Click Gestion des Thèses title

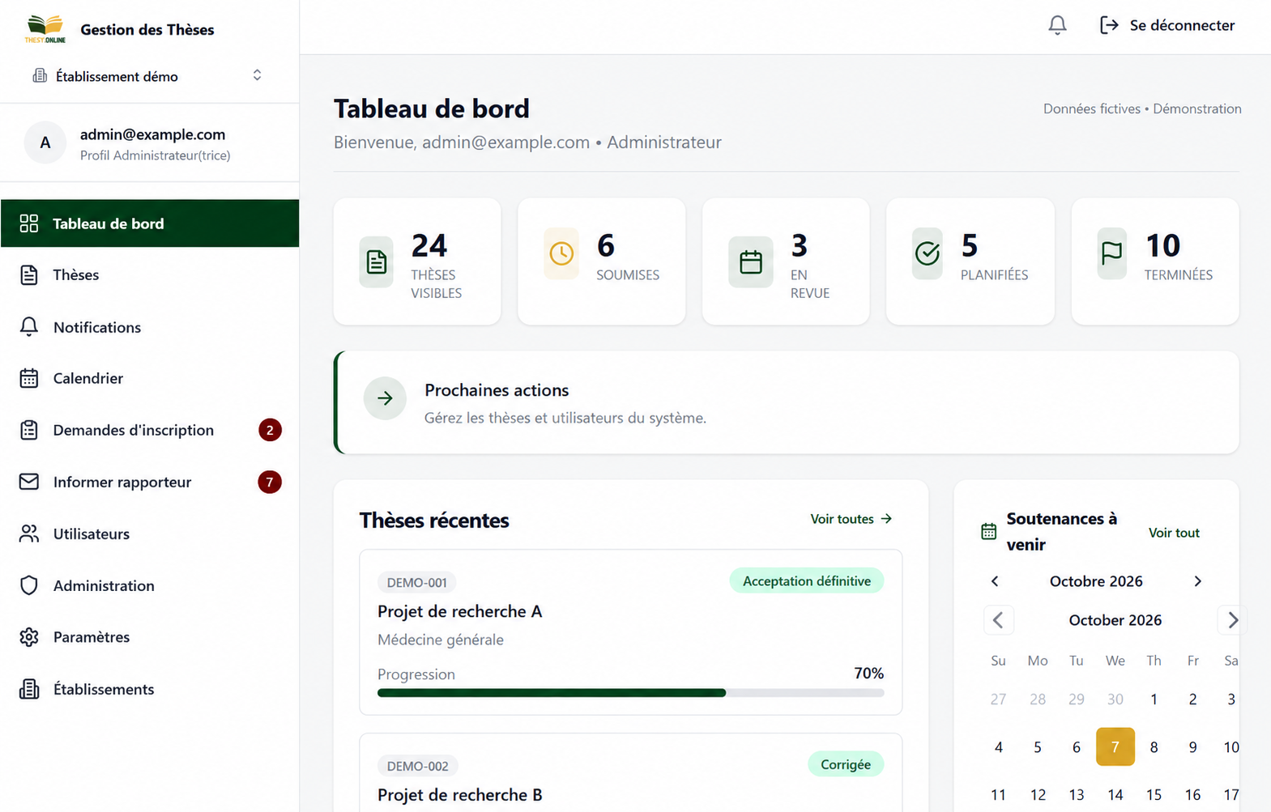coord(147,29)
